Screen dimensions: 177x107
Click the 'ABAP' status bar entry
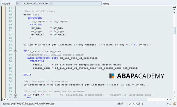(x=120, y=103)
